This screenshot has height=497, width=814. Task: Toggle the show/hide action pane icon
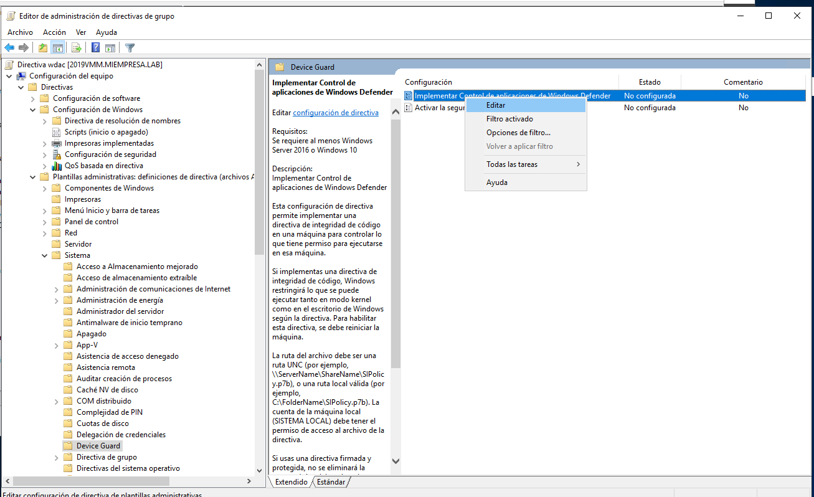[110, 48]
